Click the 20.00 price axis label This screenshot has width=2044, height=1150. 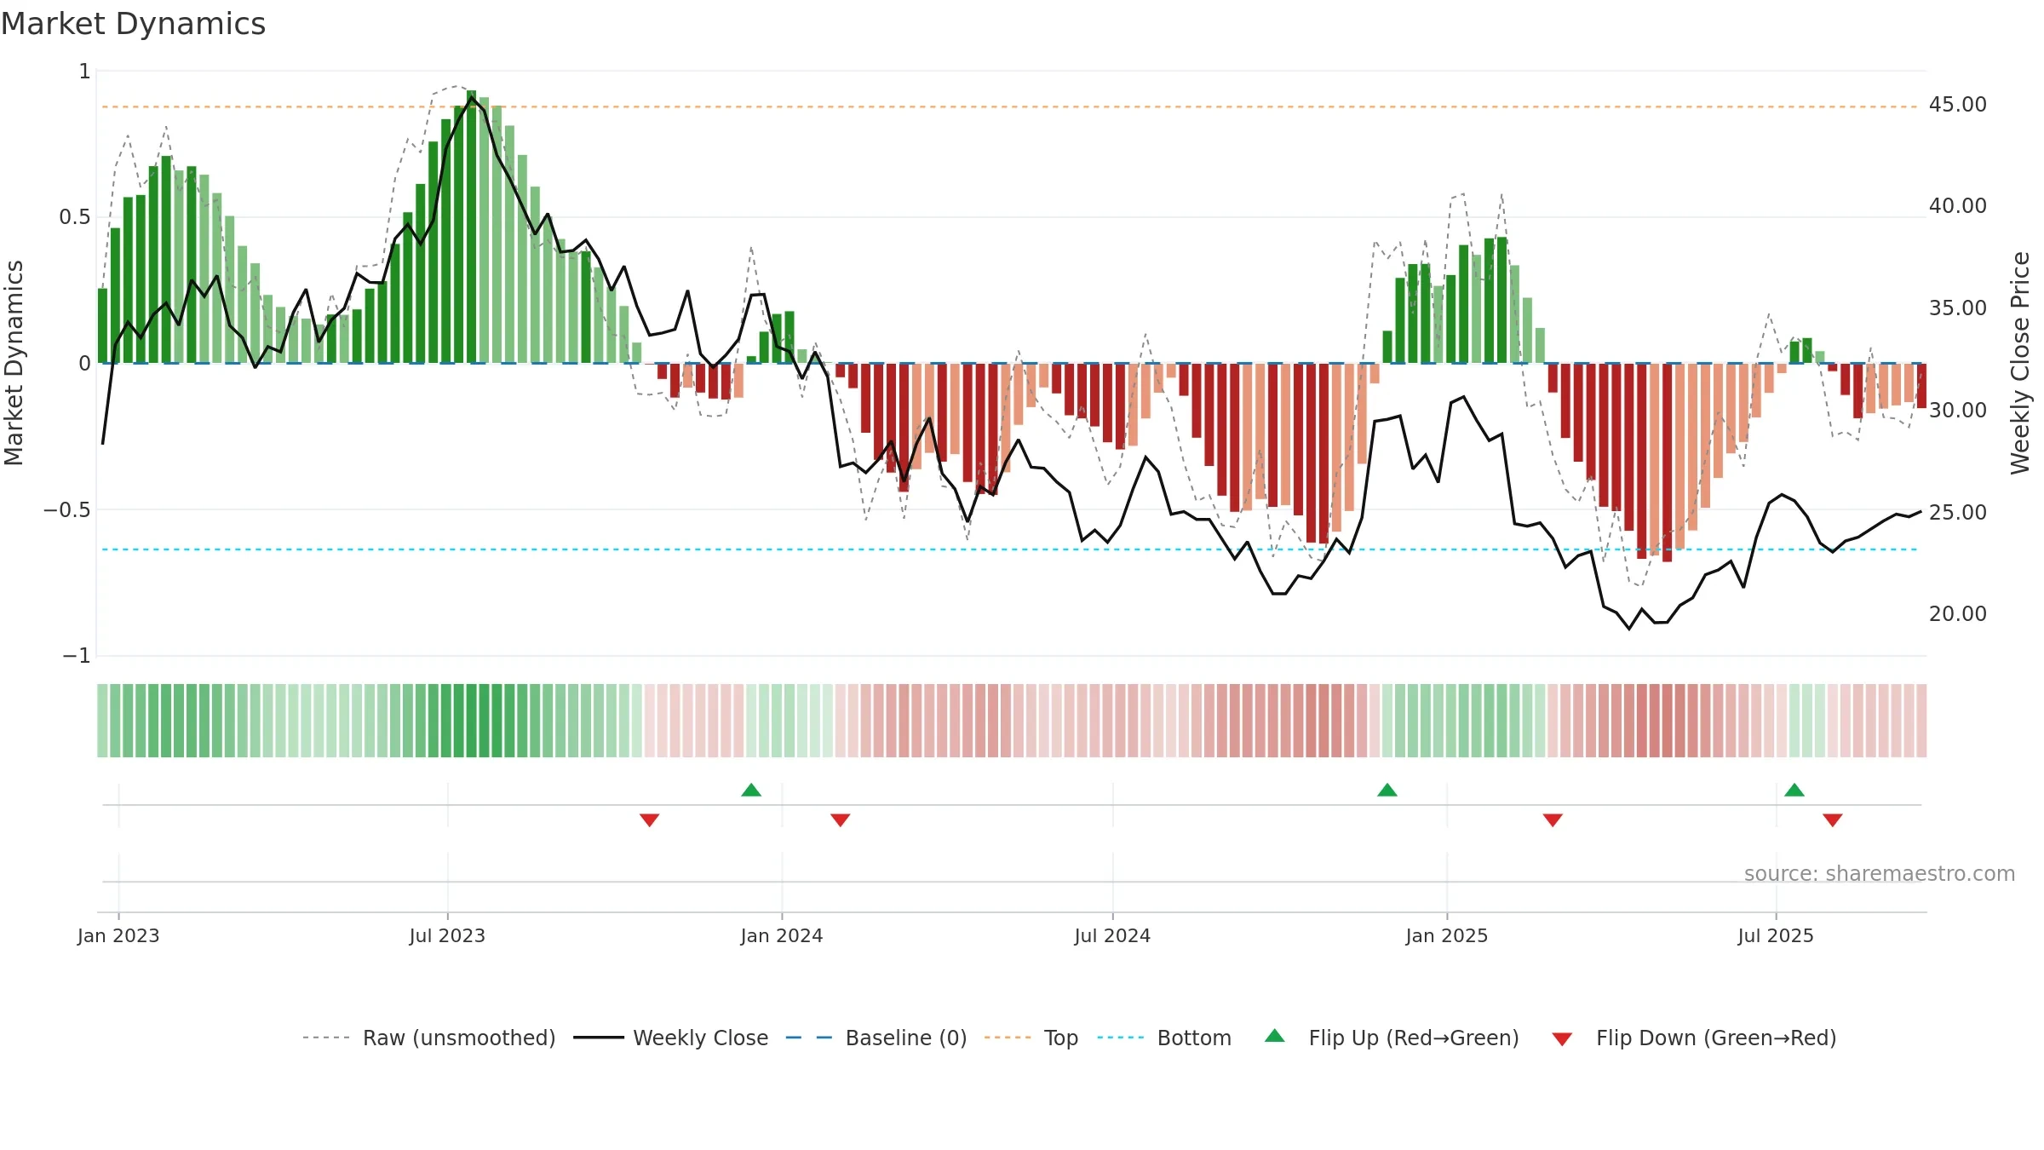pyautogui.click(x=1958, y=614)
